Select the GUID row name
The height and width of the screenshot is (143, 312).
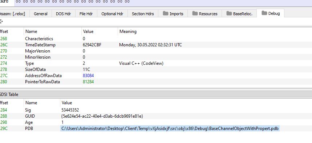point(30,116)
